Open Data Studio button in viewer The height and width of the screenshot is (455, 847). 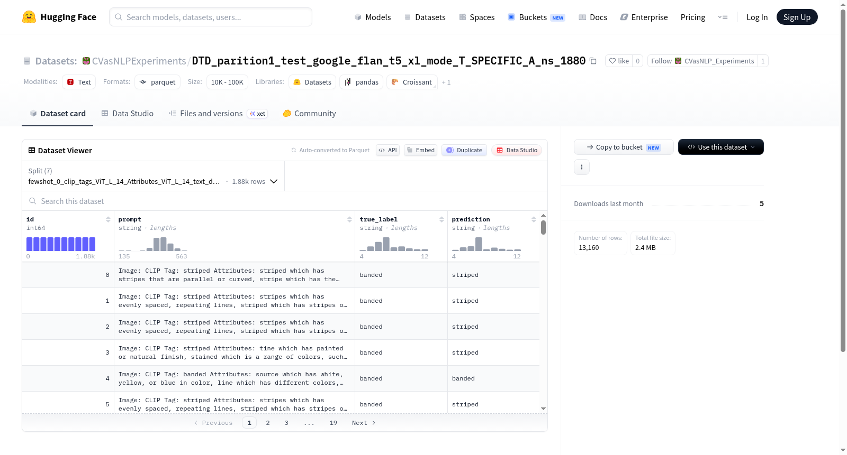pyautogui.click(x=517, y=150)
